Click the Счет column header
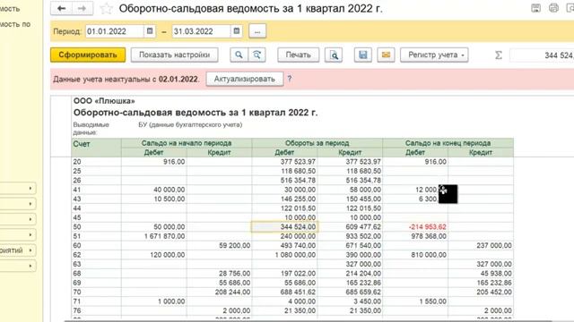Screen dimensions: 574x322 [x=96, y=148]
